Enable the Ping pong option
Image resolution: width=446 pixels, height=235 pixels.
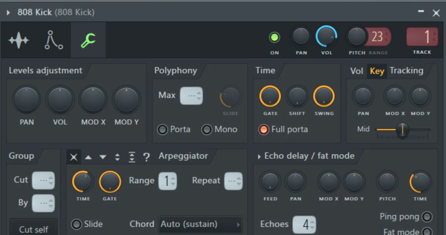coord(427,217)
